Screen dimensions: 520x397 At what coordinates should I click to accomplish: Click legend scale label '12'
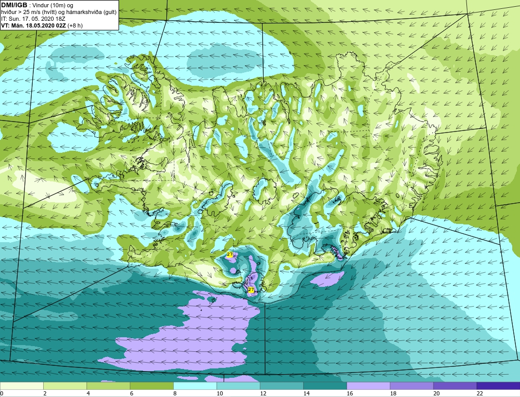263,393
